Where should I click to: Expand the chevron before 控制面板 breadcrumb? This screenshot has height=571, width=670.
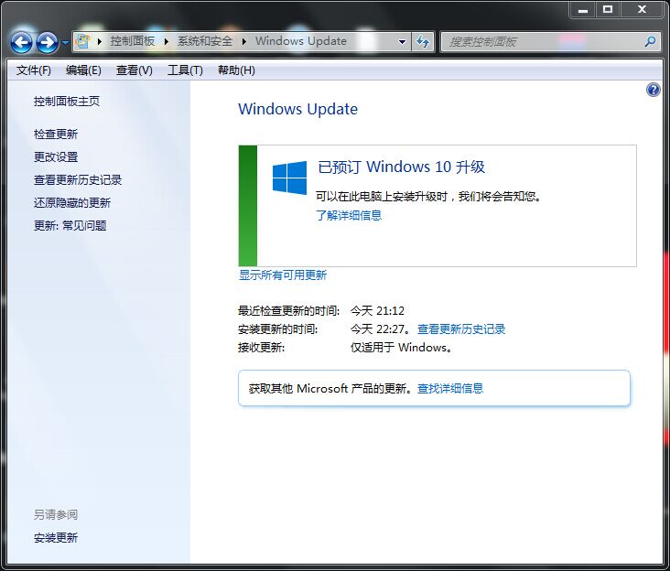100,41
